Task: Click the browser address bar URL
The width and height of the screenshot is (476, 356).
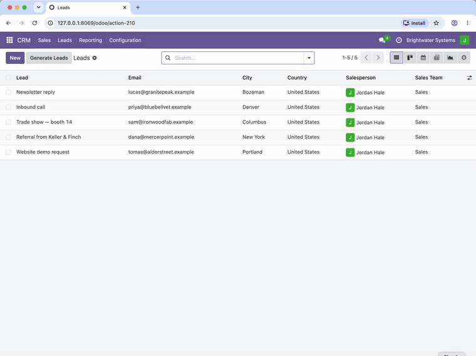Action: 96,23
